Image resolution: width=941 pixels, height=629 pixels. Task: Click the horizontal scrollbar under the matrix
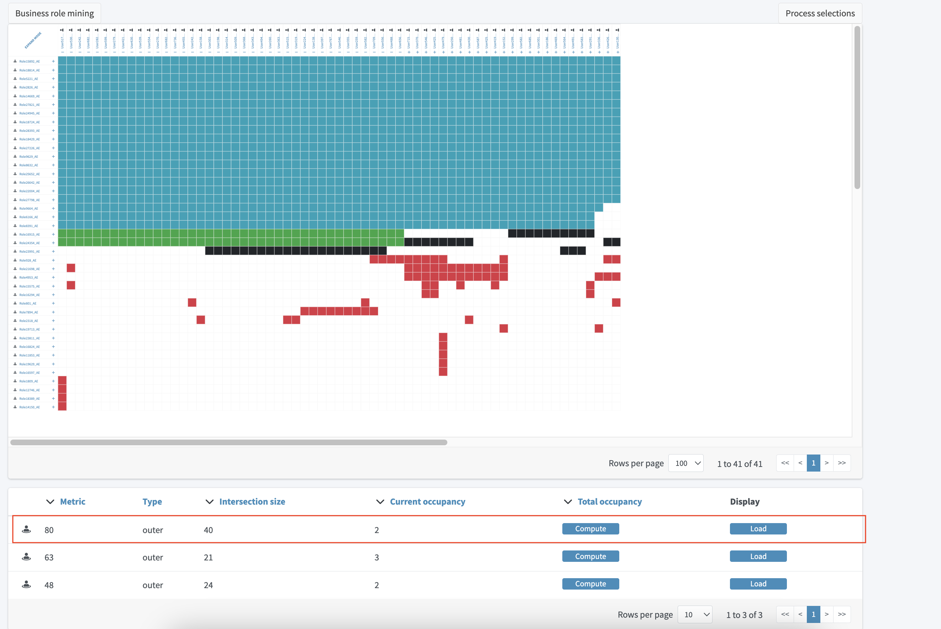coord(228,442)
